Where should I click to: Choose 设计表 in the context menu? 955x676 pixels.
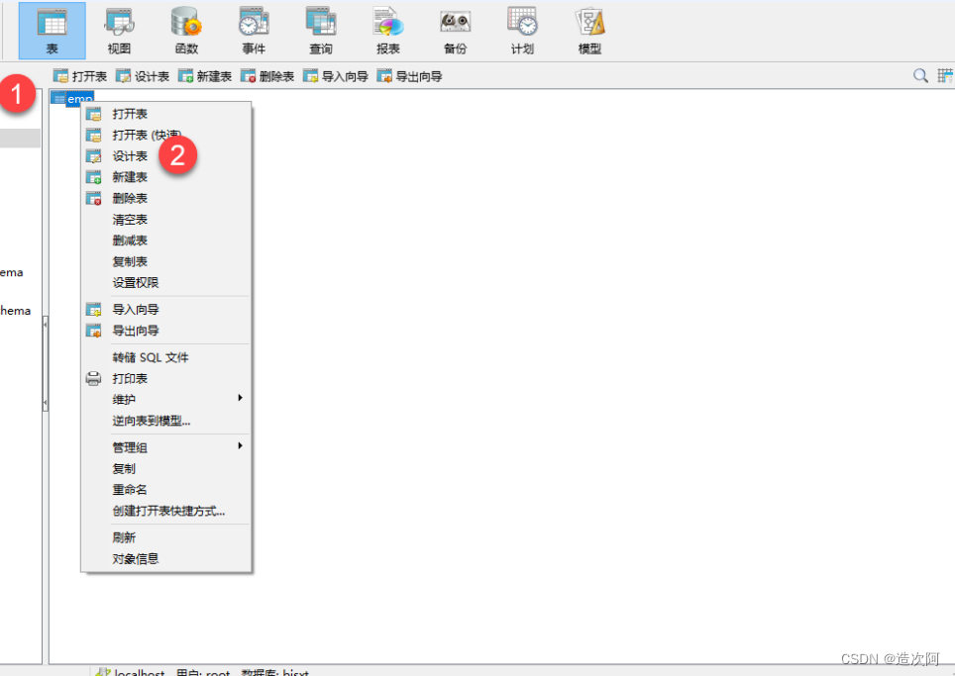(x=166, y=156)
